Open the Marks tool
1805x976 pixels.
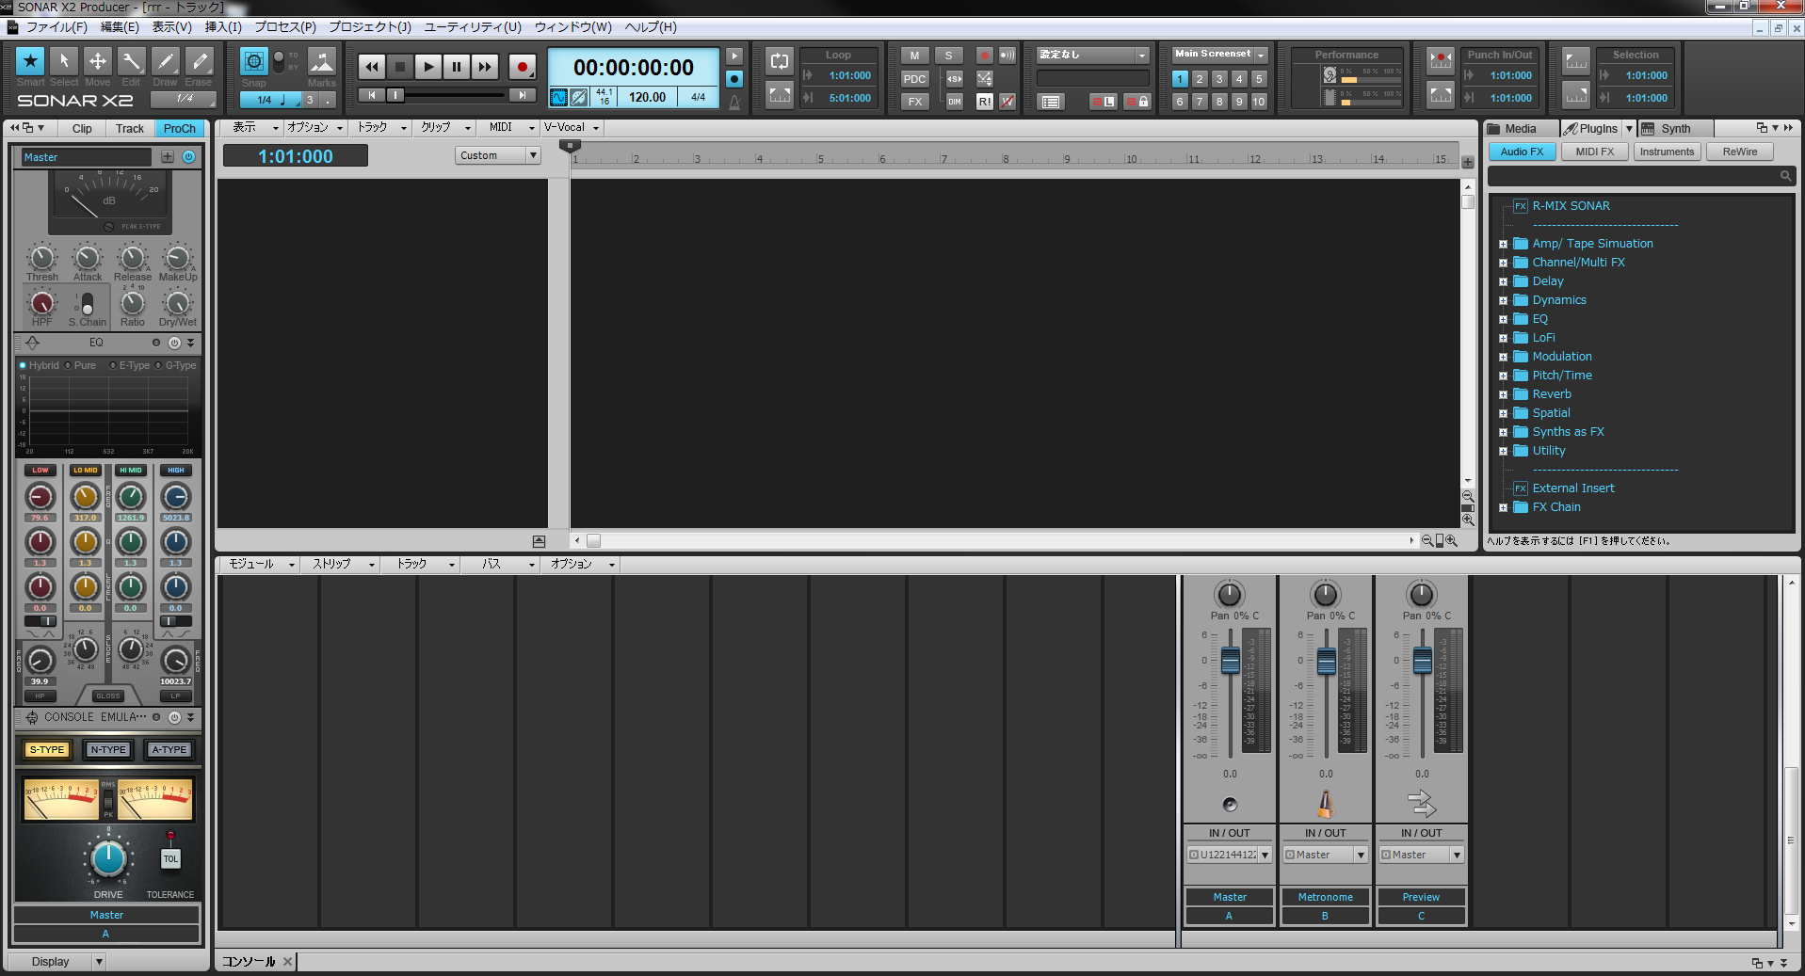coord(322,62)
